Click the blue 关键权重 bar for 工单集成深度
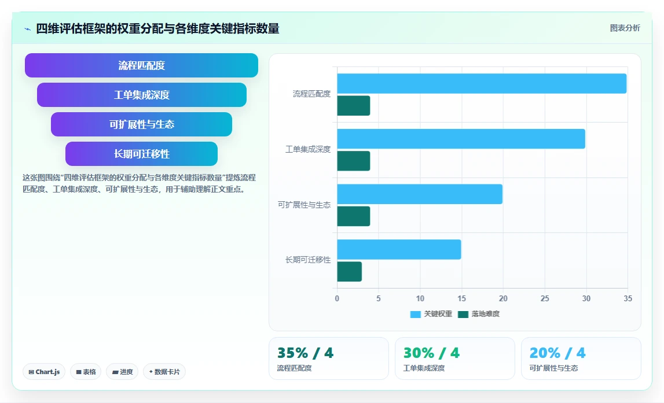The width and height of the screenshot is (664, 403). (x=461, y=139)
